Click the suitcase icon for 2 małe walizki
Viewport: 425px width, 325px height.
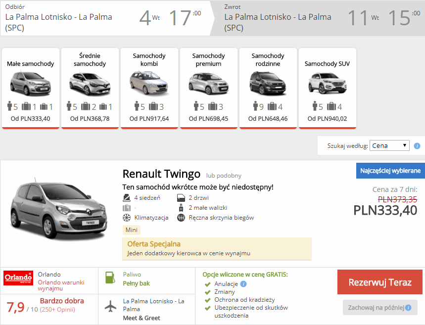click(x=181, y=208)
